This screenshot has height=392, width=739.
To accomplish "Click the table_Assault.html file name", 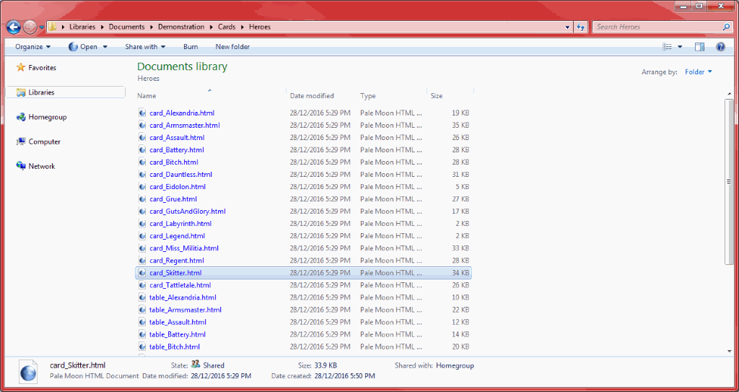I will click(178, 322).
